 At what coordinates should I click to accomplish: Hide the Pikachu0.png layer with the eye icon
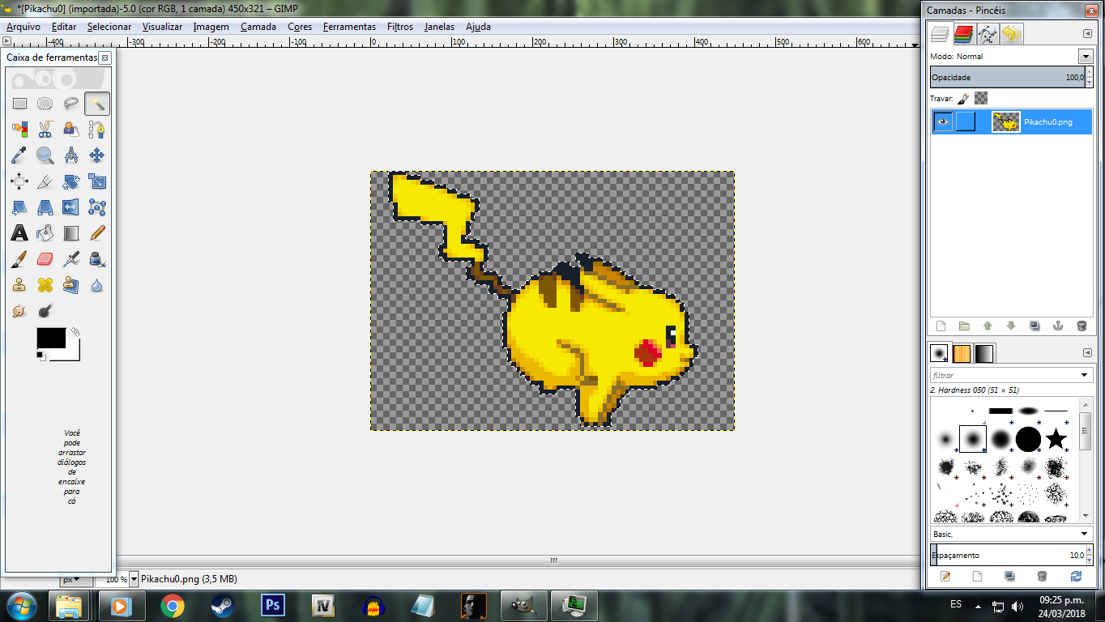942,121
